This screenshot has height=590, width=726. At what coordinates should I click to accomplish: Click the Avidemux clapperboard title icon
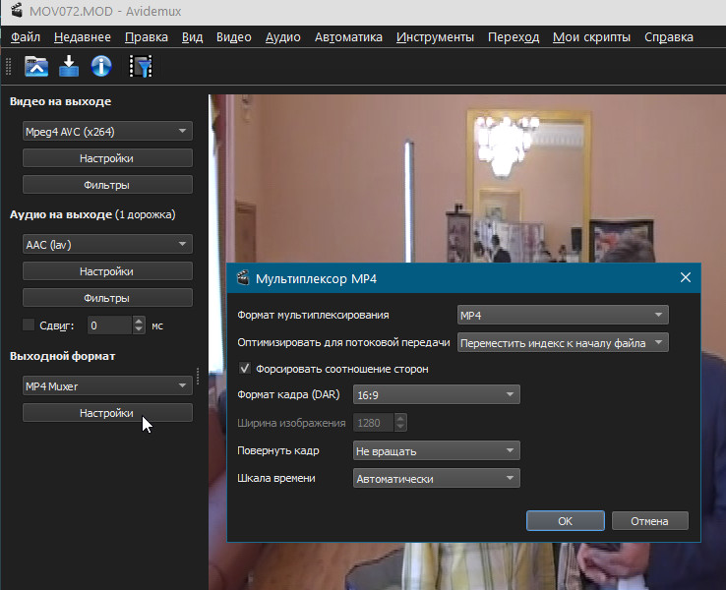[x=17, y=10]
